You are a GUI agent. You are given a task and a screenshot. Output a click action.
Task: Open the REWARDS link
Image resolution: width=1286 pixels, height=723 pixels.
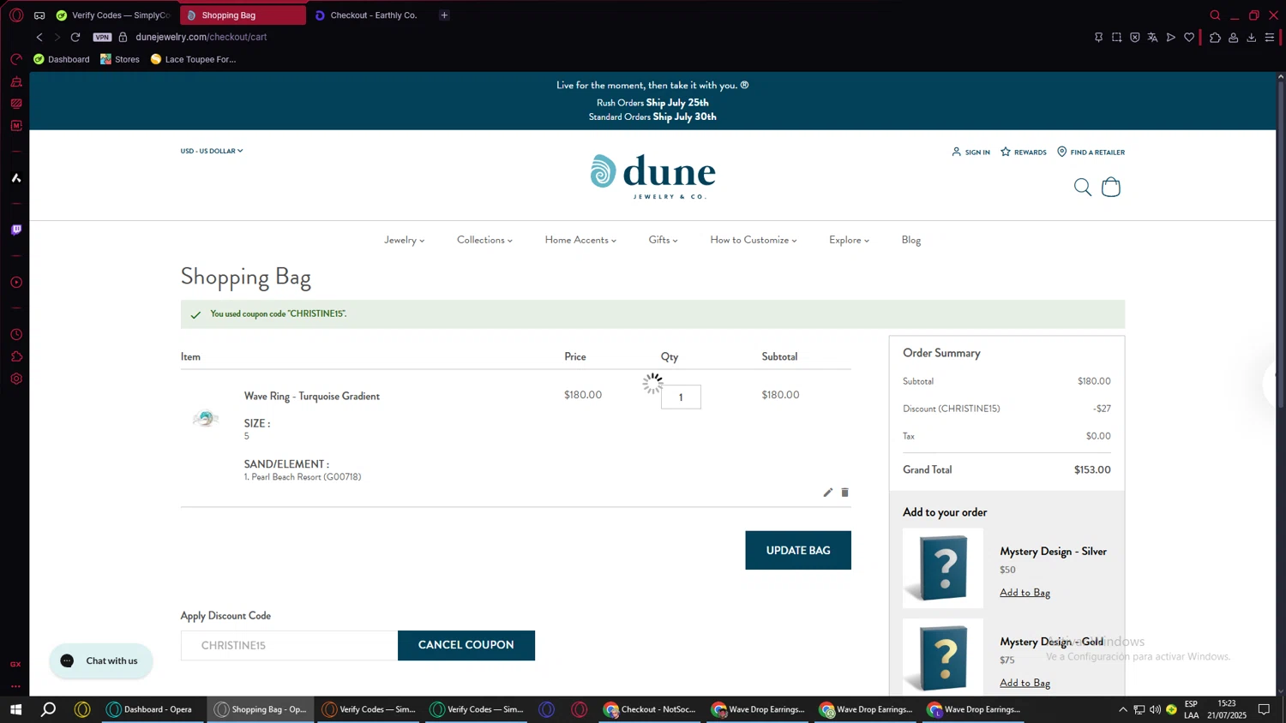pyautogui.click(x=1024, y=152)
